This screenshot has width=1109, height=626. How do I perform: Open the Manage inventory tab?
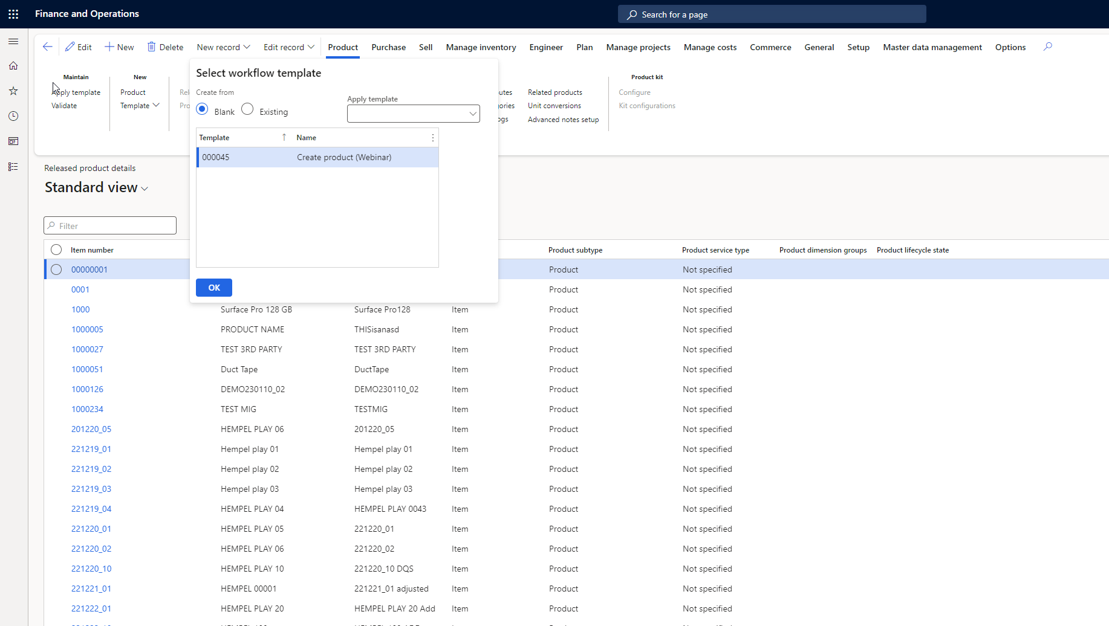tap(481, 47)
